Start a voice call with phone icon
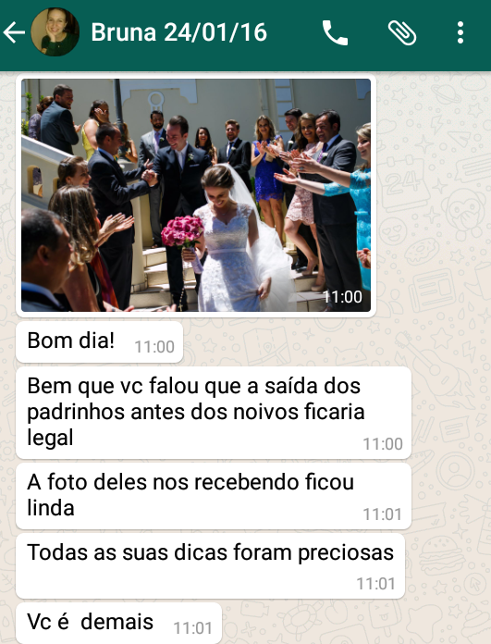 (x=335, y=32)
